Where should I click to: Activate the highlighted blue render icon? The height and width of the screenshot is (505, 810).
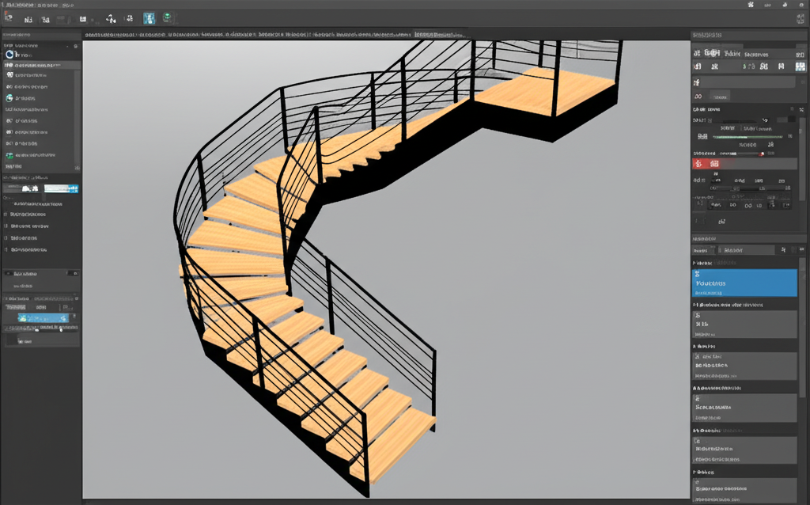coord(148,17)
